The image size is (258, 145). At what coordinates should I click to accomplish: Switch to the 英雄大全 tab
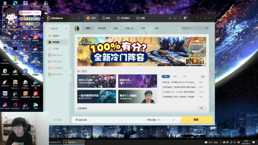point(129,28)
